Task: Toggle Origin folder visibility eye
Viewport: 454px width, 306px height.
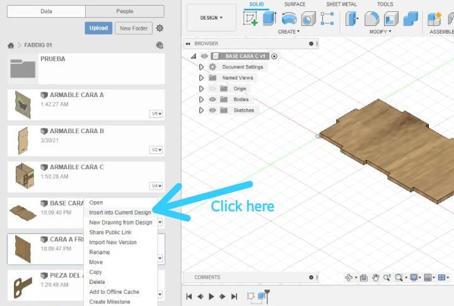Action: point(212,89)
